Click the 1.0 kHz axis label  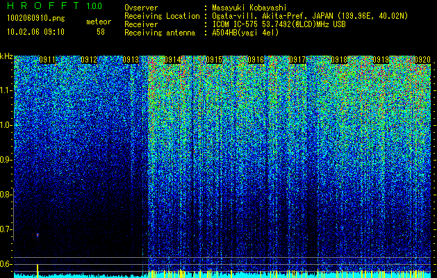[x=6, y=125]
